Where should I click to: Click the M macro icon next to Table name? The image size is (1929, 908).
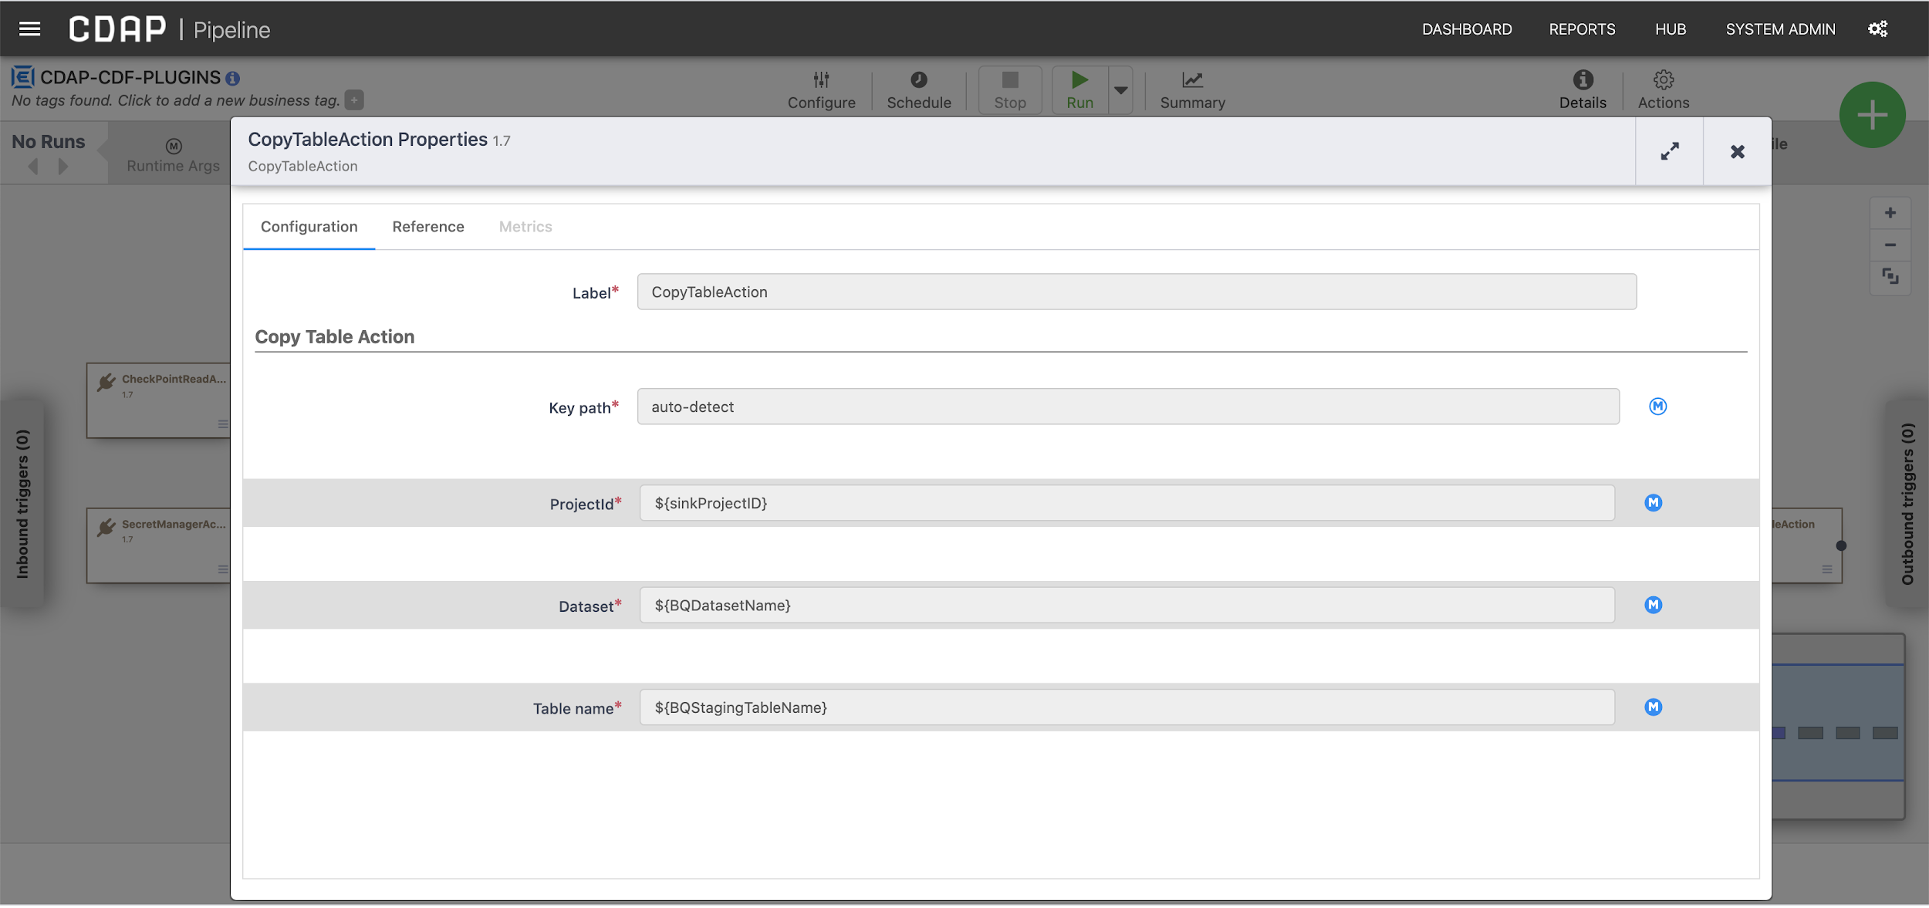pyautogui.click(x=1654, y=707)
